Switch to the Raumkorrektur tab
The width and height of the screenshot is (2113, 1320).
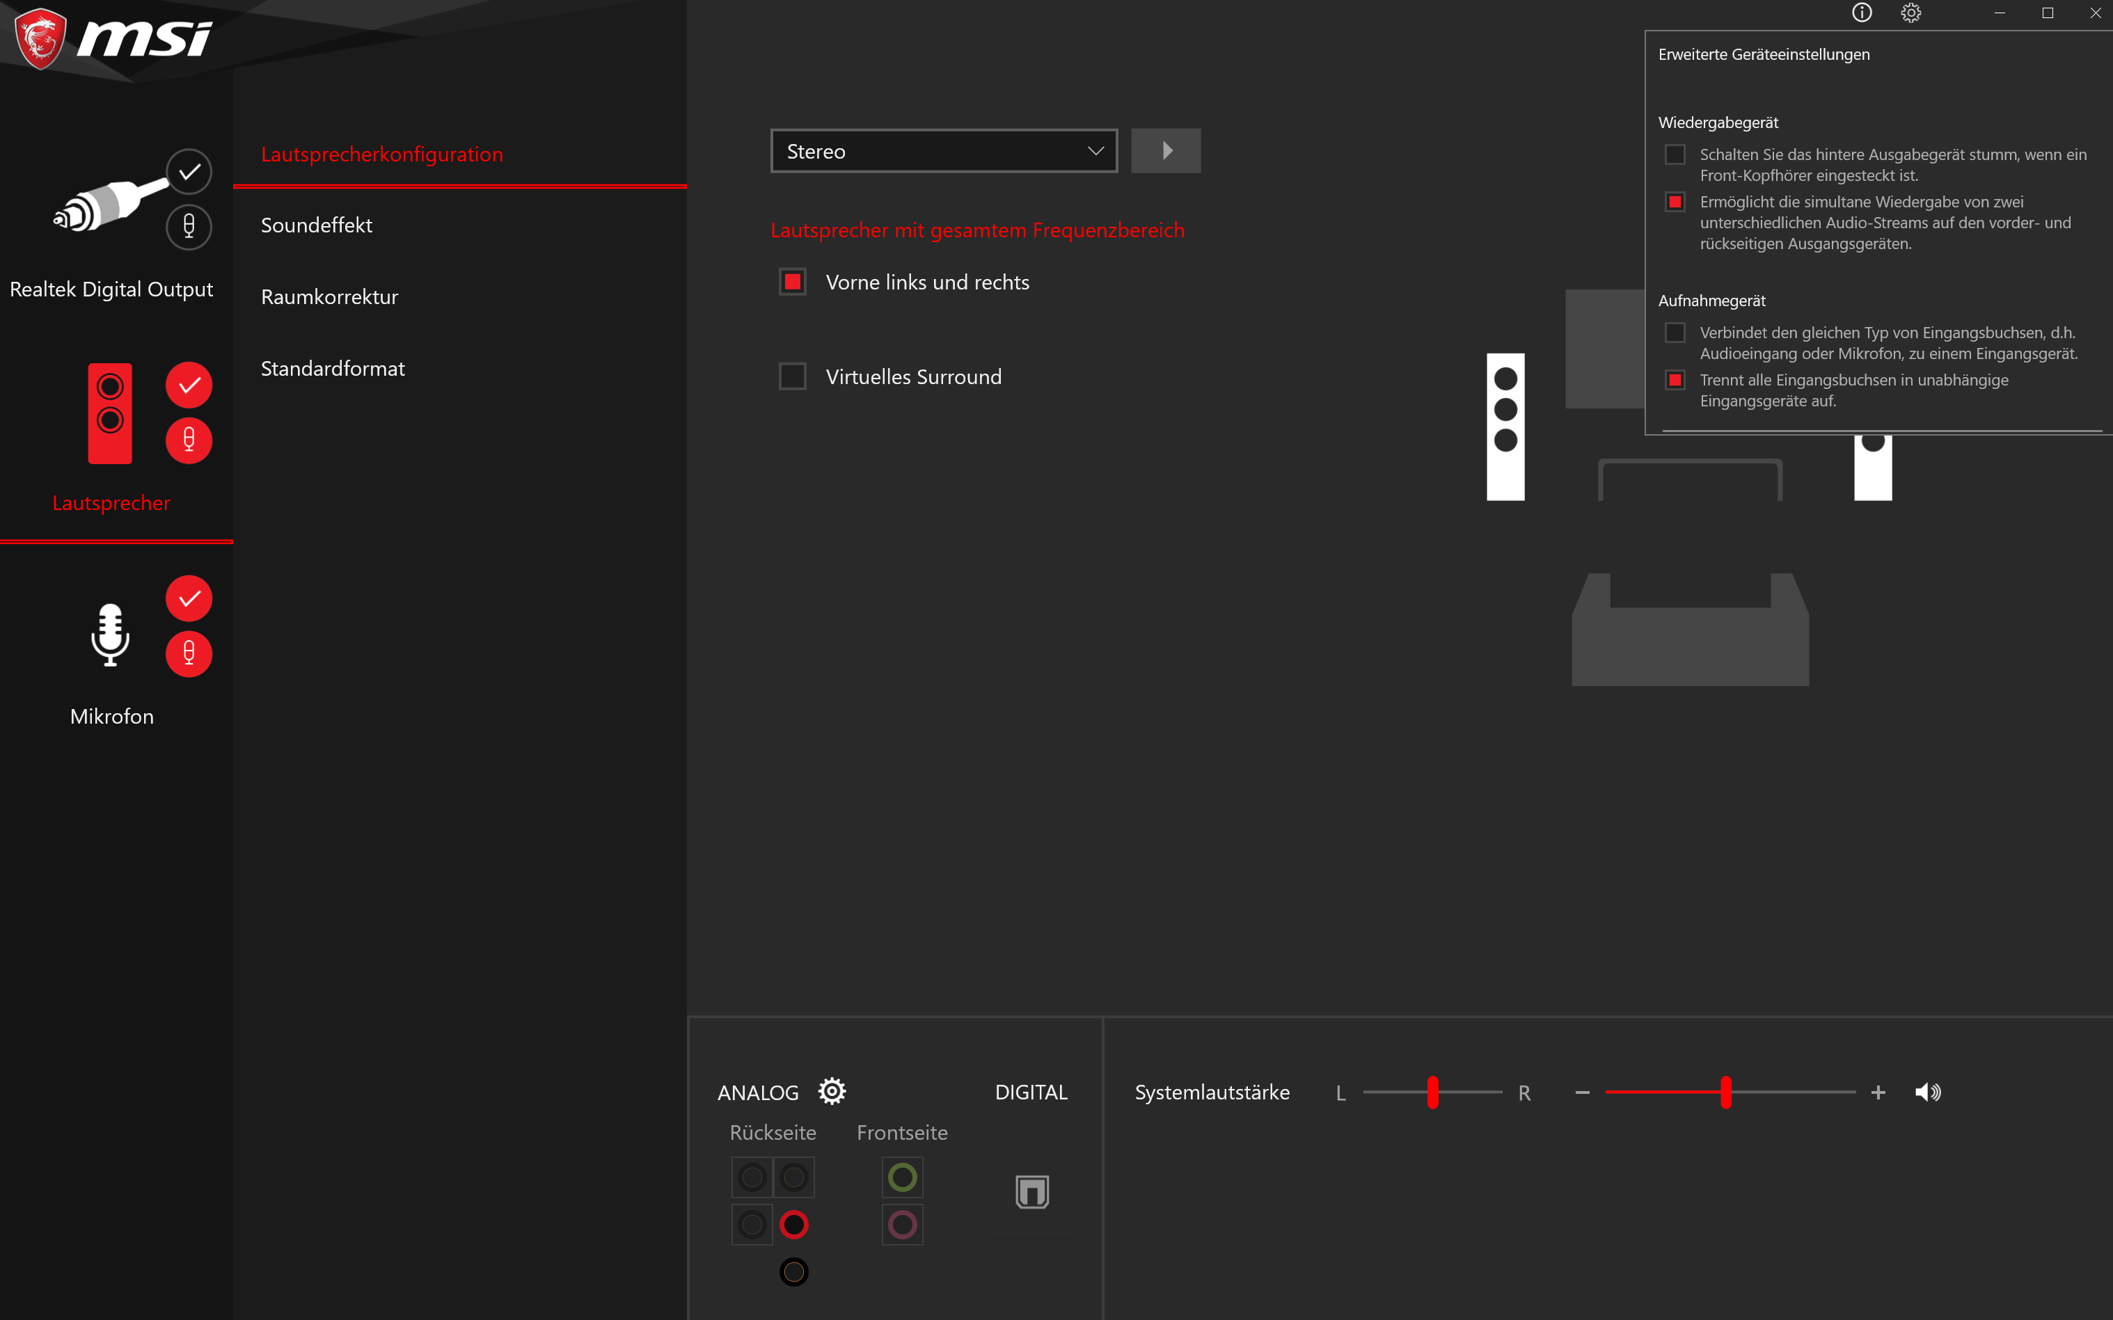click(x=329, y=297)
